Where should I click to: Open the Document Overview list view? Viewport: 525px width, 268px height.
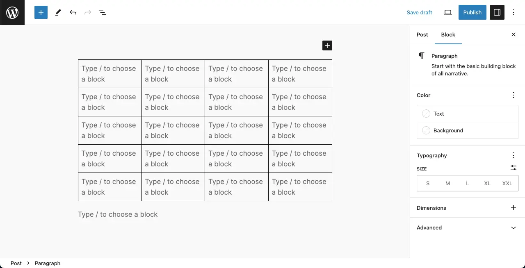pos(103,12)
